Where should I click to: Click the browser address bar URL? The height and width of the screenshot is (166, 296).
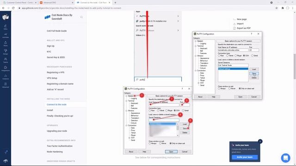coord(72,8)
